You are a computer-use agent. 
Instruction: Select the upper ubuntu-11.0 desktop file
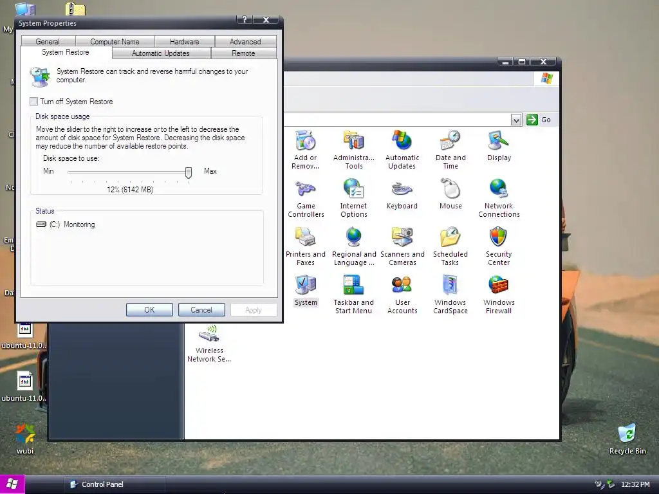click(x=24, y=335)
